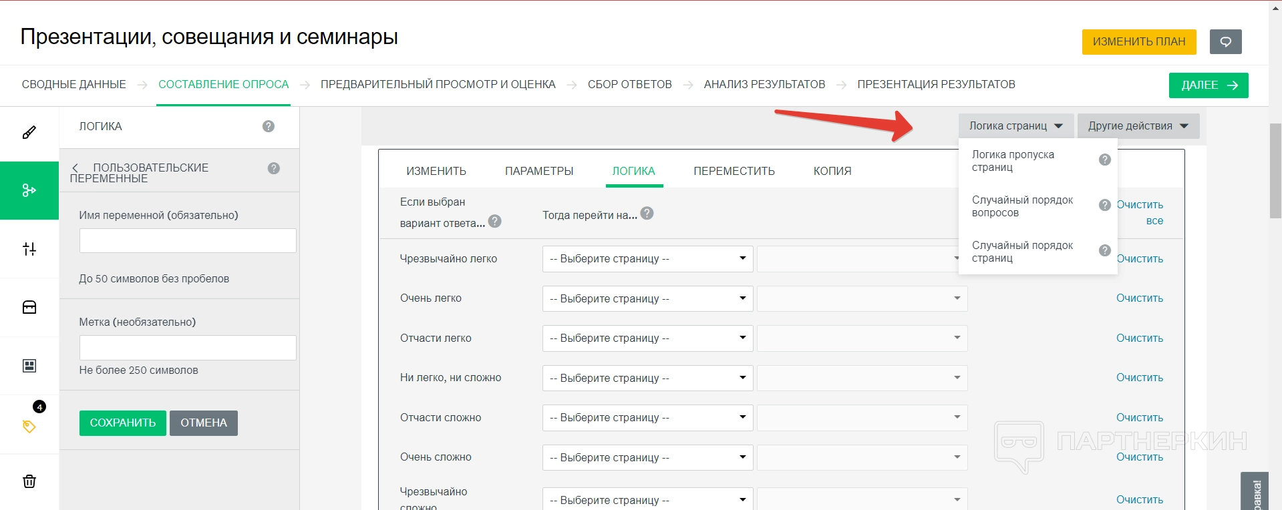
Task: Open the Логика страниц dropdown
Action: tap(1015, 126)
